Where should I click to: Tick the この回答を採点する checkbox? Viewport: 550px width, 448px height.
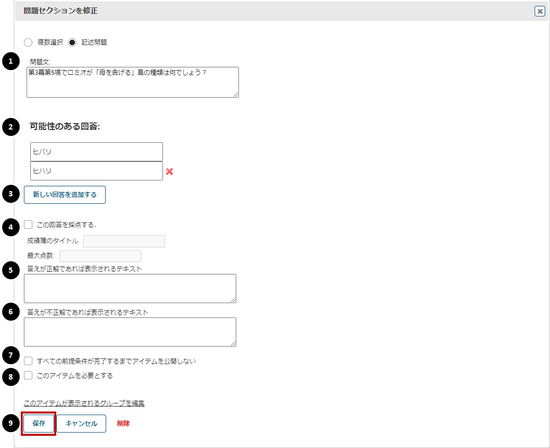pos(28,225)
